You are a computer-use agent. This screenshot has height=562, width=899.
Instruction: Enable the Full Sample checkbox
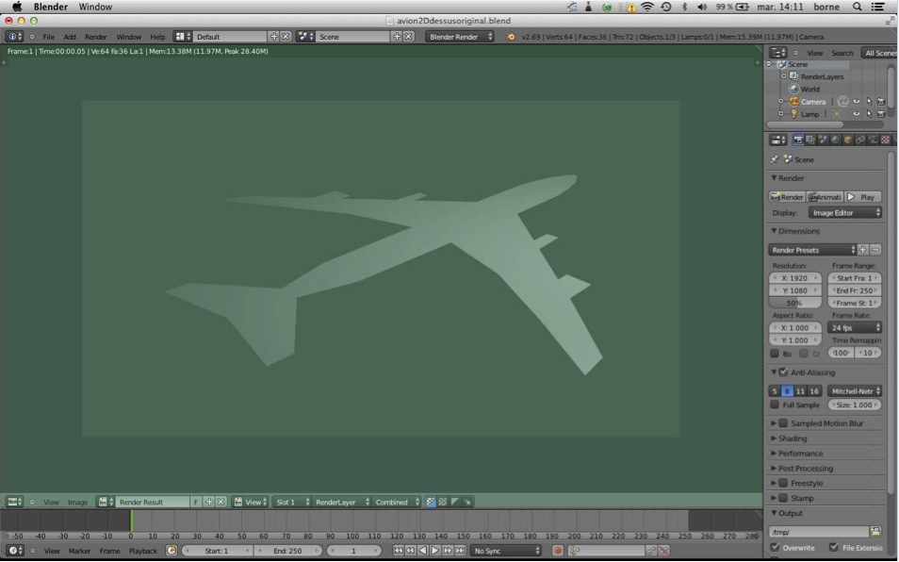(x=775, y=405)
